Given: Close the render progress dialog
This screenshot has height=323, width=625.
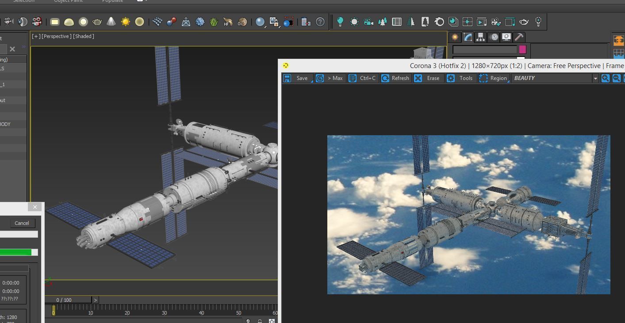Looking at the screenshot, I should point(35,207).
